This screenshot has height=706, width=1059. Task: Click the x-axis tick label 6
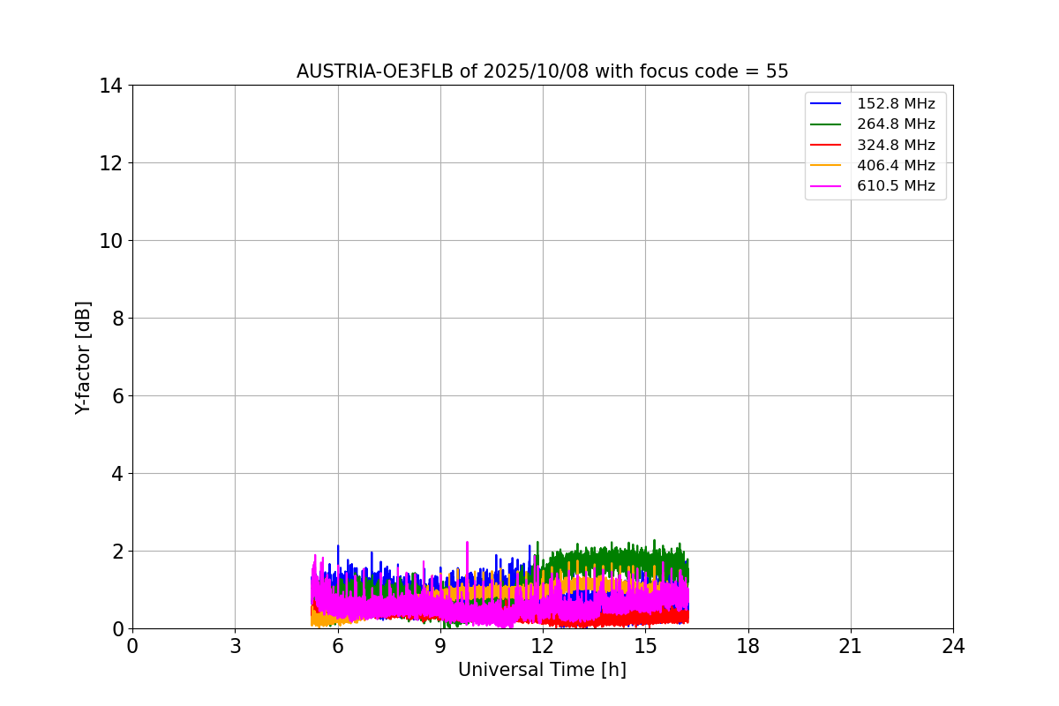[337, 646]
